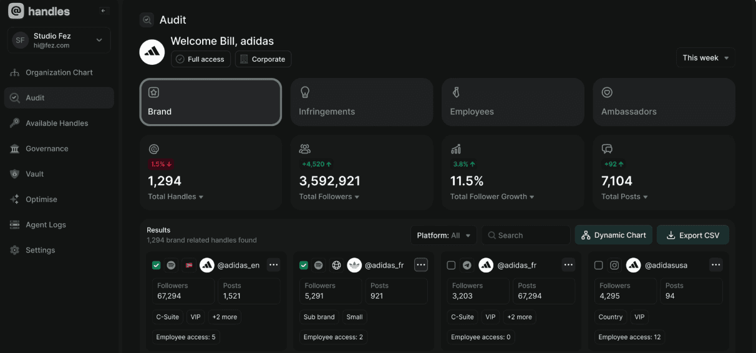This screenshot has height=353, width=756.
Task: Select the Brand tab
Action: tap(211, 102)
